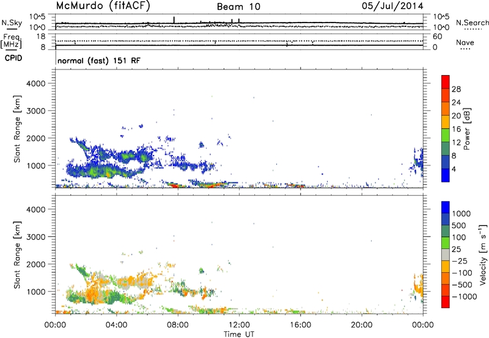Click the 'normal (fast) 151 RF' text
Image resolution: width=489 pixels, height=338 pixels.
point(99,60)
